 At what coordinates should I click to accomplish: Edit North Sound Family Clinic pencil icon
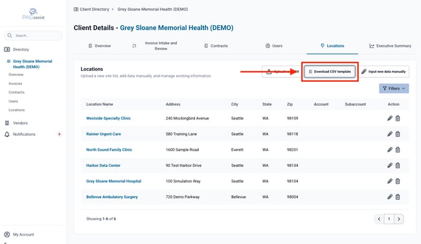[390, 149]
